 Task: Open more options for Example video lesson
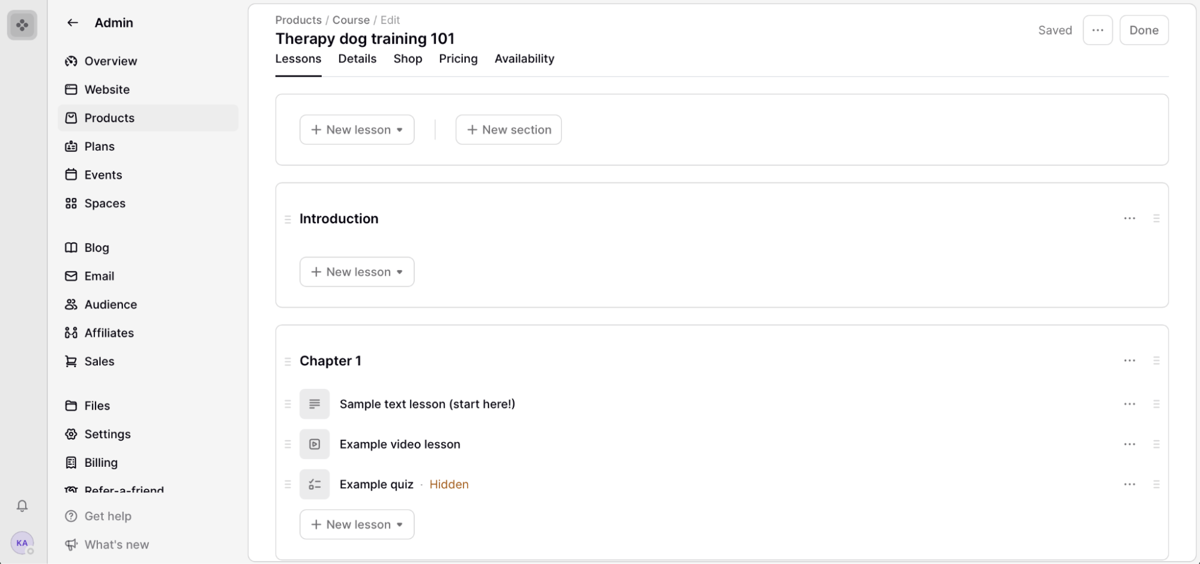[1129, 444]
